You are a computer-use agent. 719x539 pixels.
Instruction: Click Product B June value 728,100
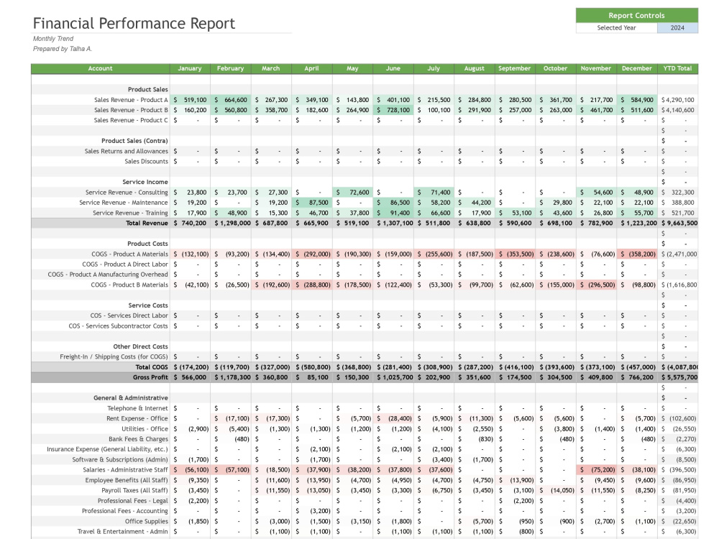[x=393, y=110]
